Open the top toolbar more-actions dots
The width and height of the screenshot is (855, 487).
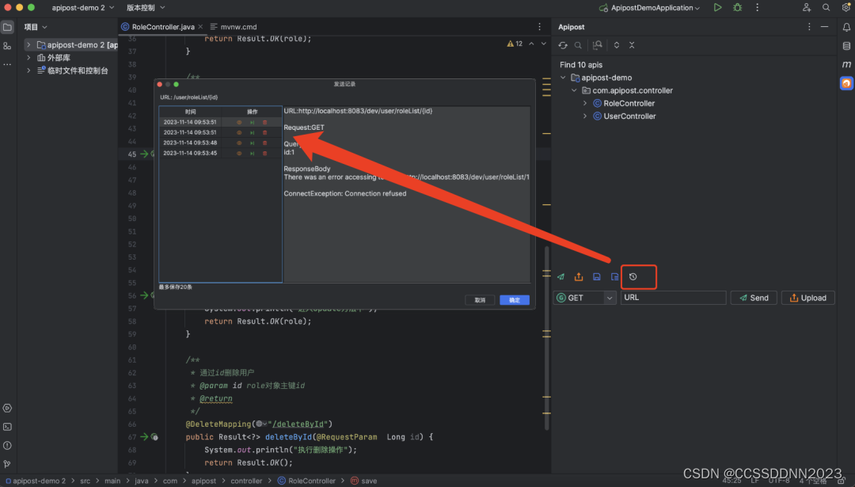pos(757,8)
